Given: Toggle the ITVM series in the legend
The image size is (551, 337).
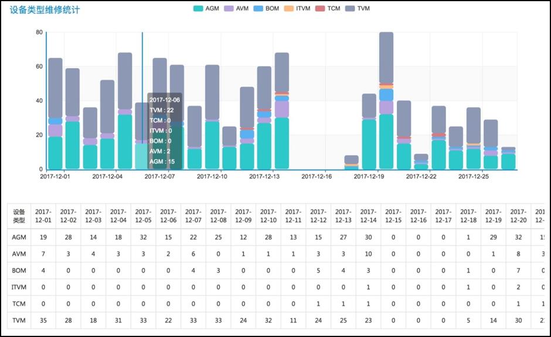Looking at the screenshot, I should (x=297, y=8).
